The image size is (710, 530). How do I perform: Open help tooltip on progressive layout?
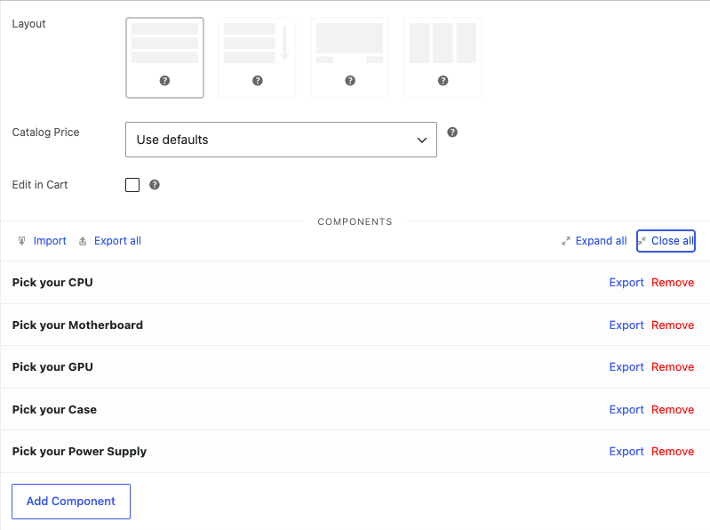click(258, 81)
